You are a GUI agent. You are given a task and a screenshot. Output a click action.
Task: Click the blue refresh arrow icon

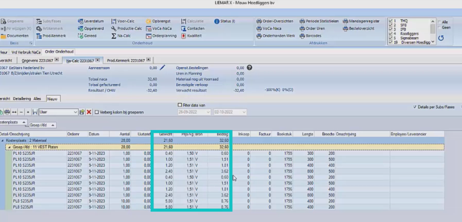click(x=441, y=38)
